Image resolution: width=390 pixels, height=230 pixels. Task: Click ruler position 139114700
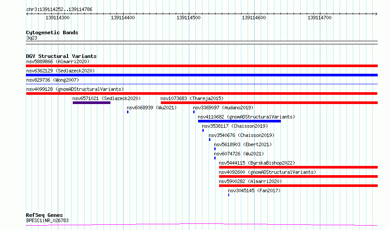(x=319, y=18)
